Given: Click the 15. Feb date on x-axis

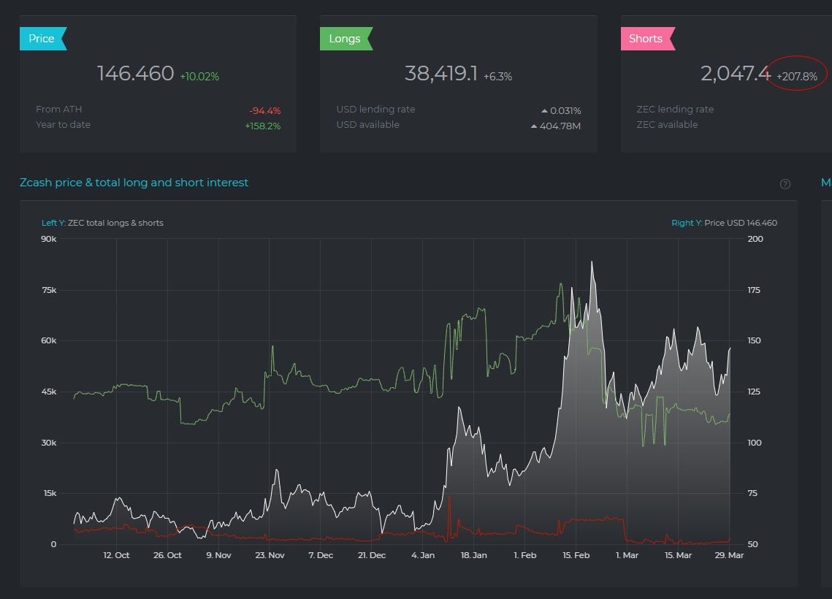Looking at the screenshot, I should pos(576,555).
